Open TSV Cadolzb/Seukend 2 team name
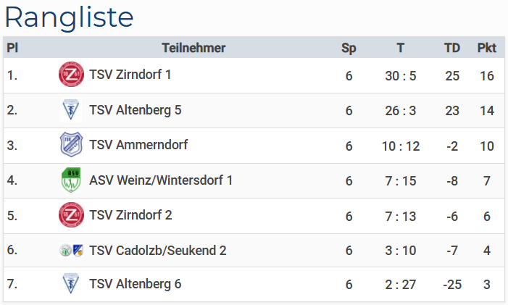This screenshot has width=508, height=305. [x=158, y=251]
